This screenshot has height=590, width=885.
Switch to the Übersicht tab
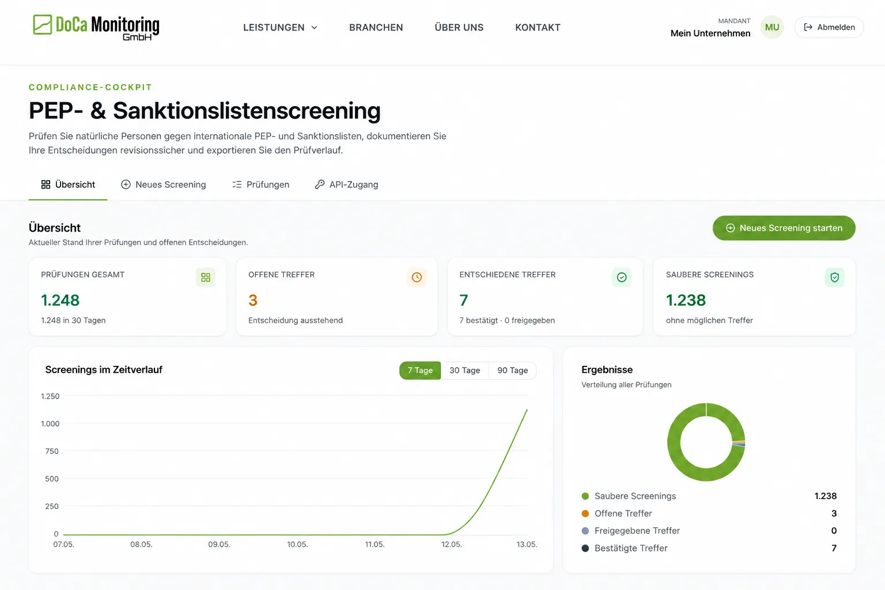tap(68, 184)
